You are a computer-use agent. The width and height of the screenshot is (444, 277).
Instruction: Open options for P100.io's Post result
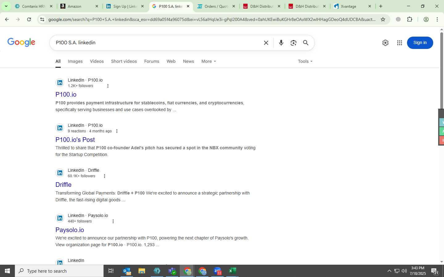tap(117, 131)
